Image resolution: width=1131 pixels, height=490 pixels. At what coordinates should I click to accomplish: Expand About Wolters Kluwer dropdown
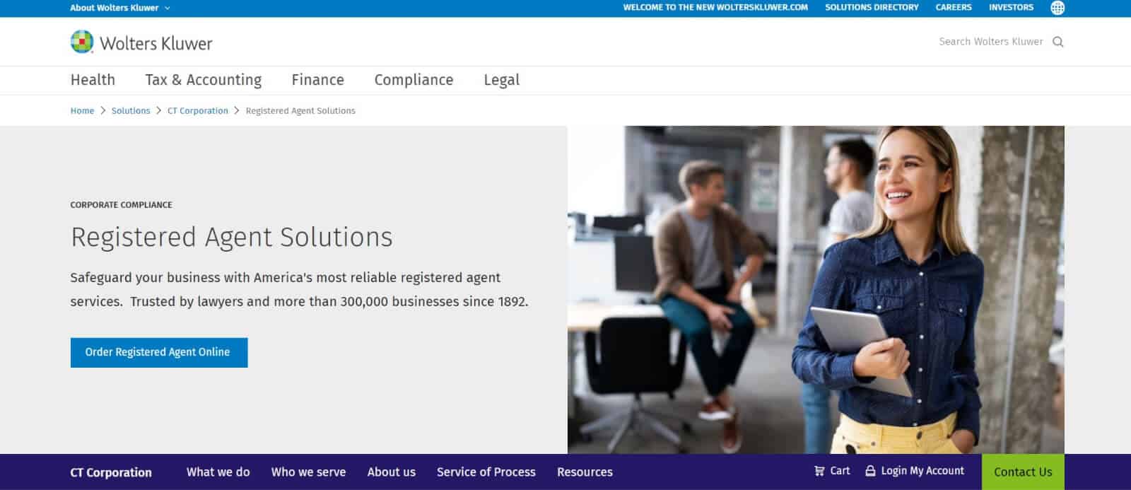click(x=120, y=8)
